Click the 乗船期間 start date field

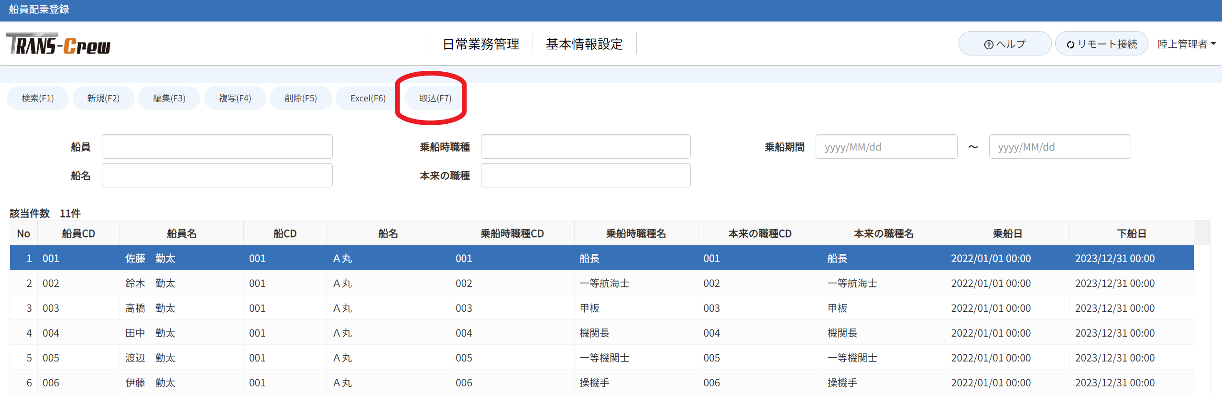[x=886, y=147]
